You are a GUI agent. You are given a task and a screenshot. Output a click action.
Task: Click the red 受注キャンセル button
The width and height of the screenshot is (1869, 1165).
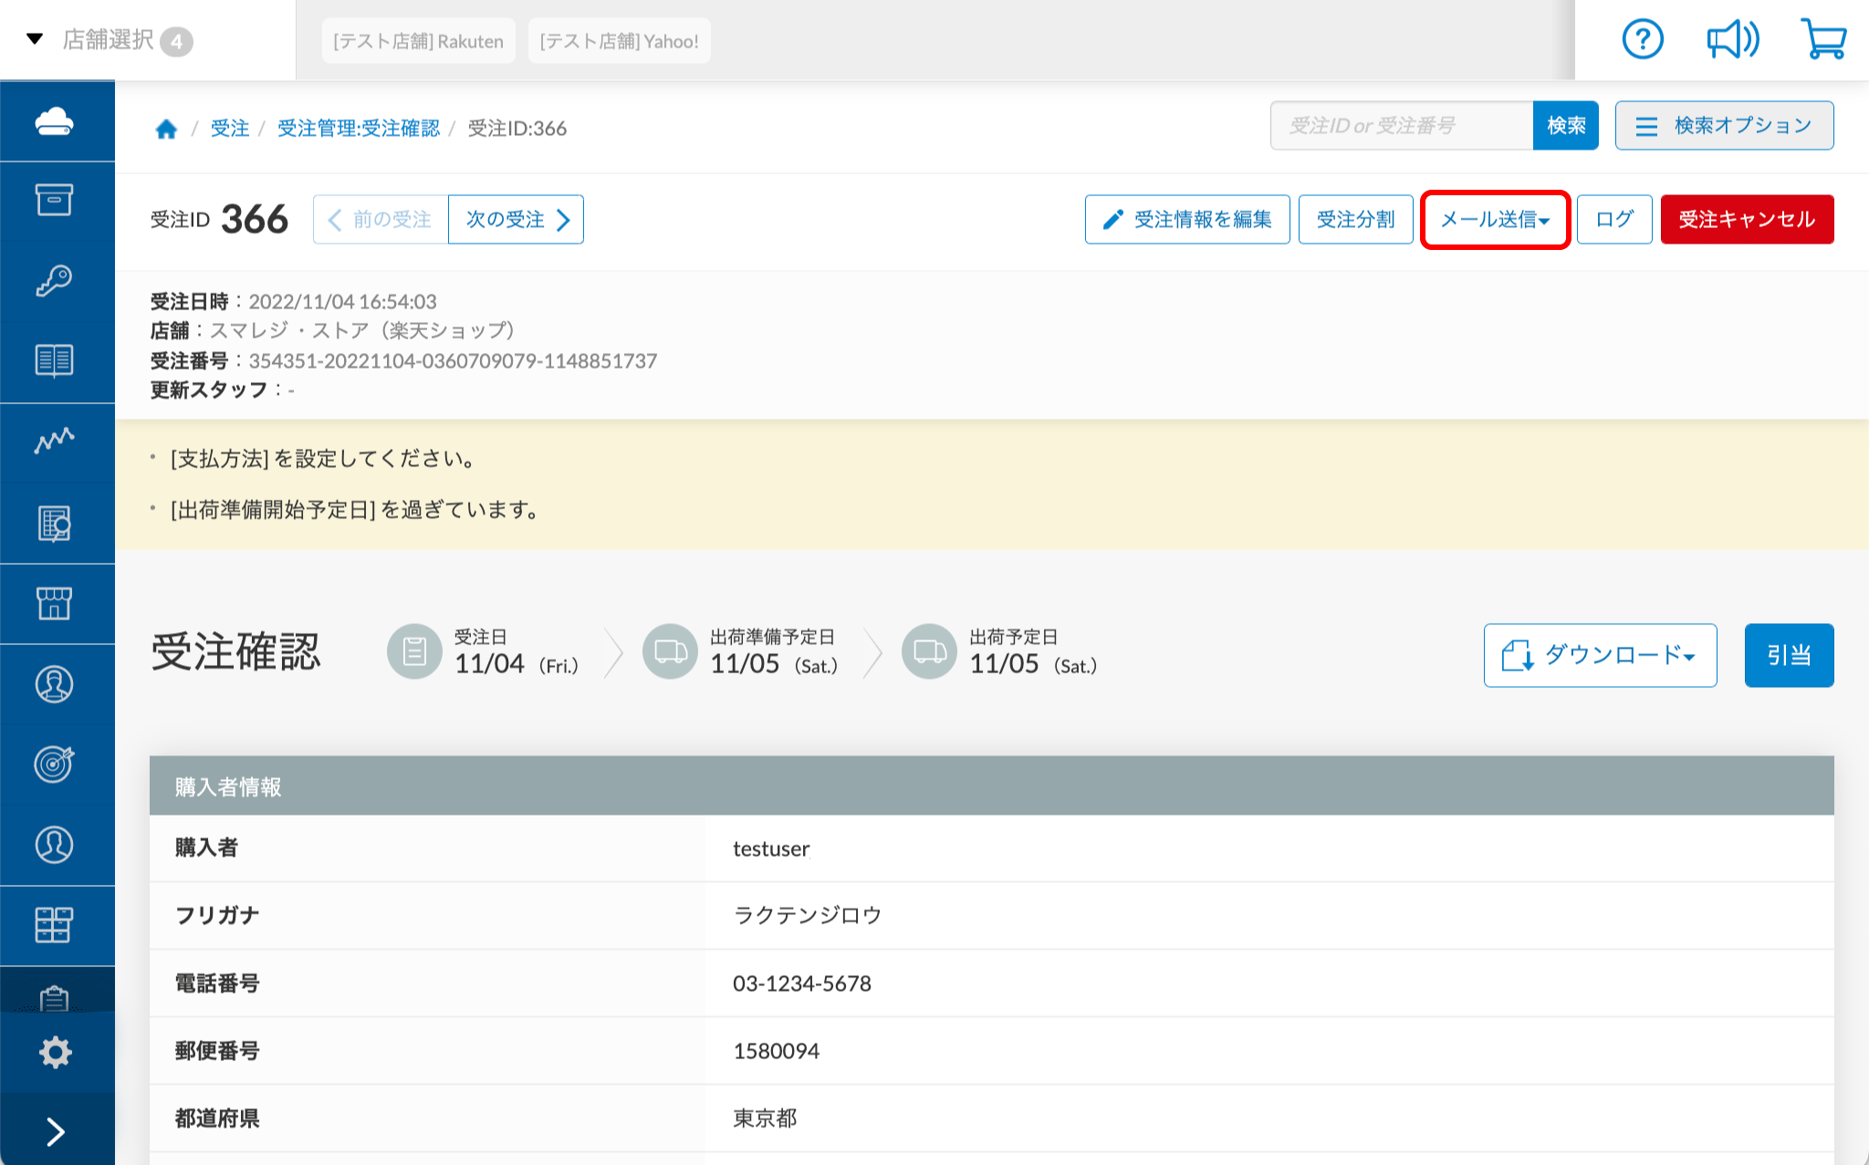click(1747, 219)
